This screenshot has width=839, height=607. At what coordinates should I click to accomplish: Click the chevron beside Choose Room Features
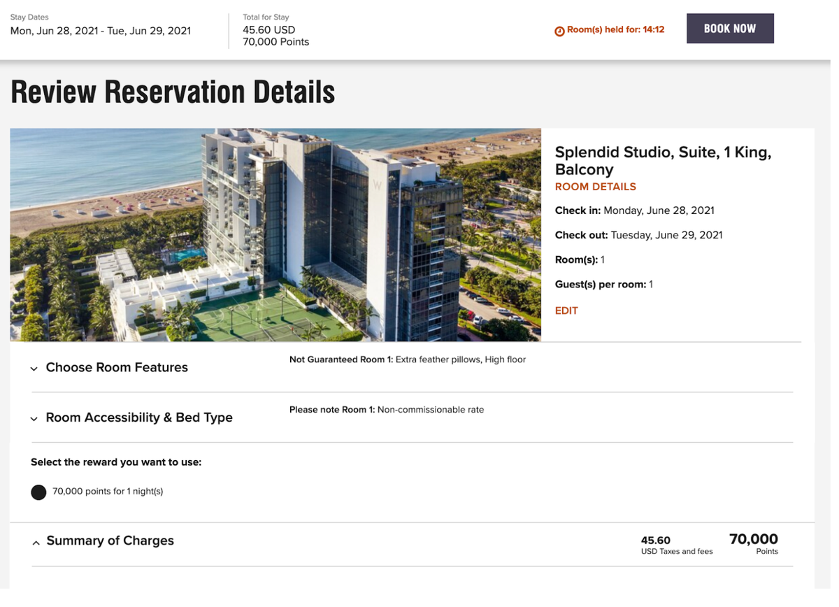34,368
